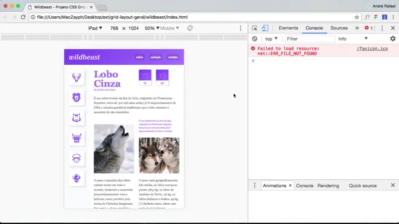Open DevTools customize three-dot menu
Image resolution: width=399 pixels, height=224 pixels.
tap(382, 28)
